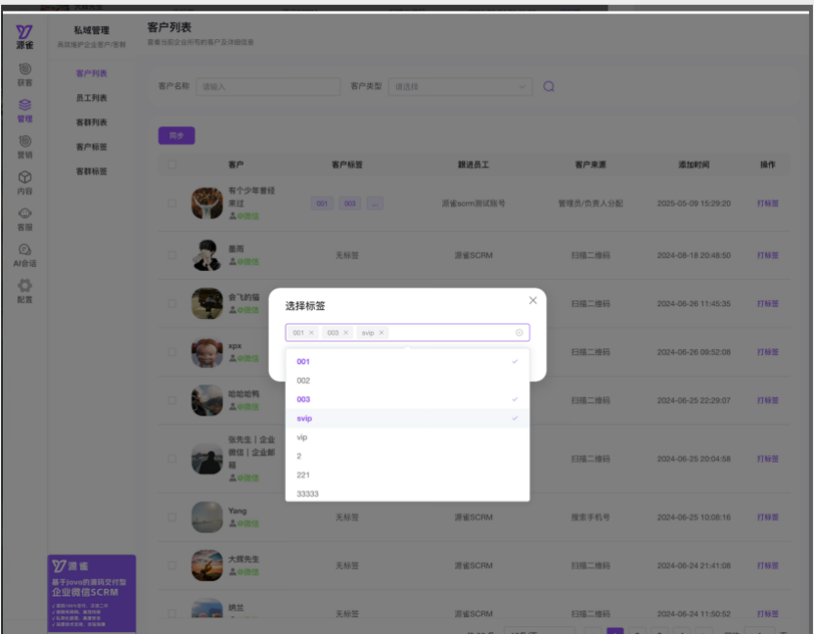This screenshot has width=814, height=634.
Task: Click 打标签 for 大辉先生 row
Action: tap(767, 565)
